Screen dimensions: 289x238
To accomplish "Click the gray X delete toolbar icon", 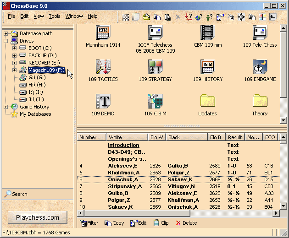I will 178,17.
